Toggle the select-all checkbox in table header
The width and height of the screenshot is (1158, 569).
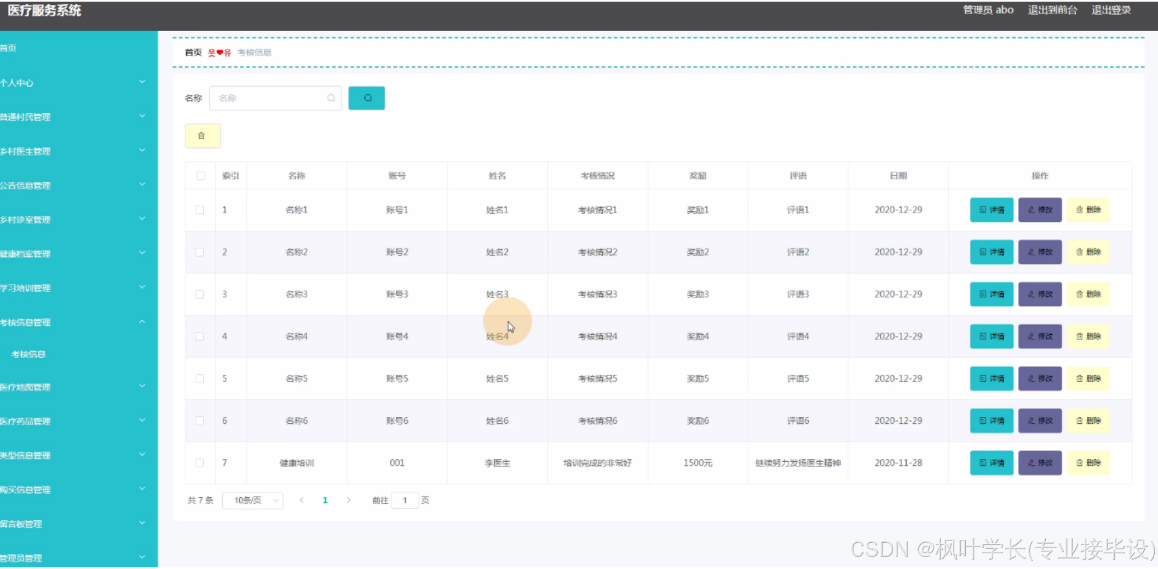click(200, 176)
